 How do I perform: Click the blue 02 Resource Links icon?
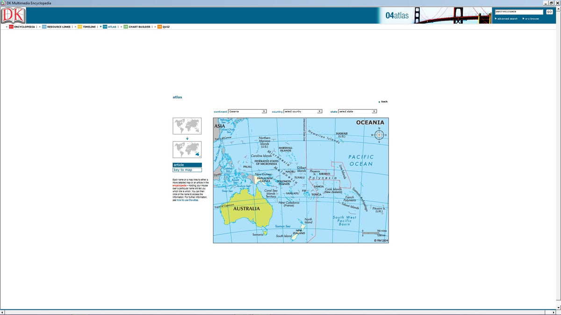(x=44, y=27)
